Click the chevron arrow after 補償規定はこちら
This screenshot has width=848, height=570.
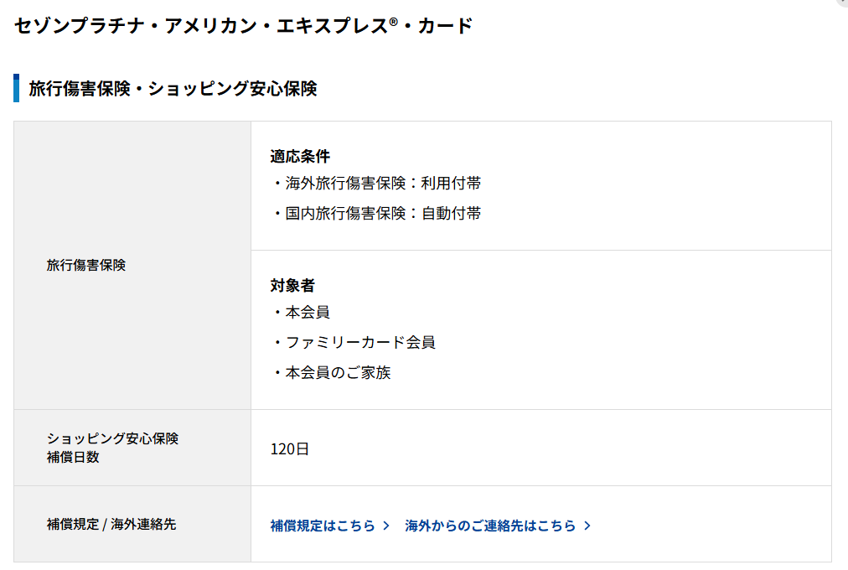[386, 526]
